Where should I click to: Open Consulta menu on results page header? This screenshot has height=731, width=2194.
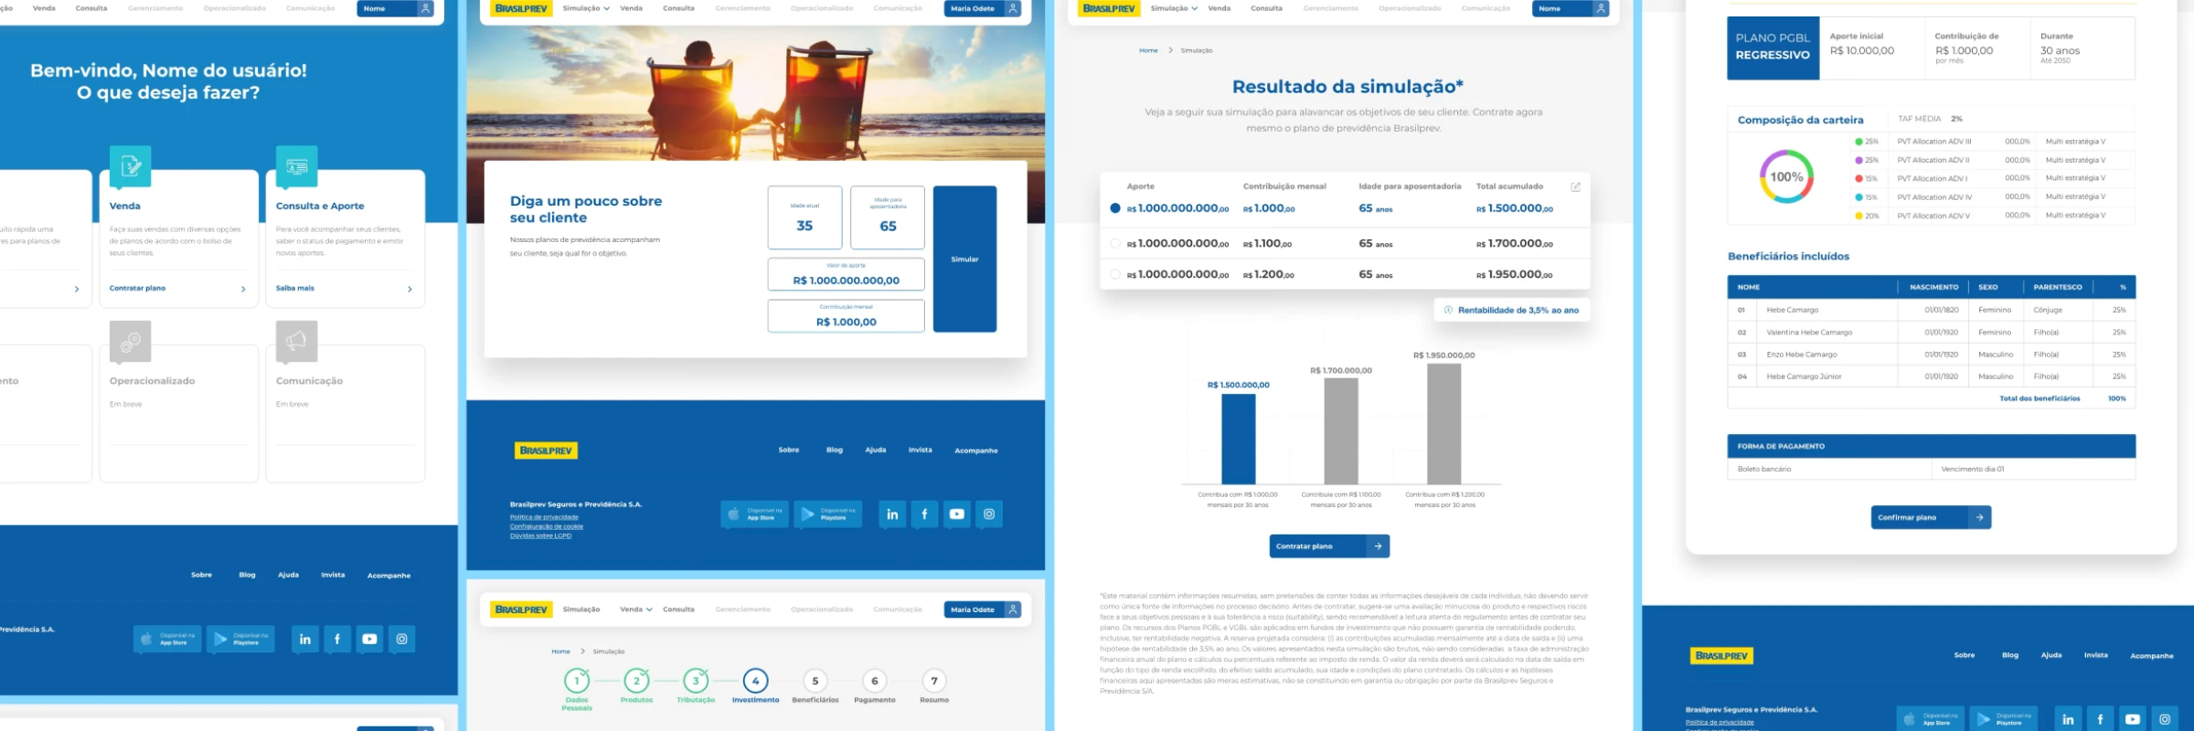click(1266, 8)
